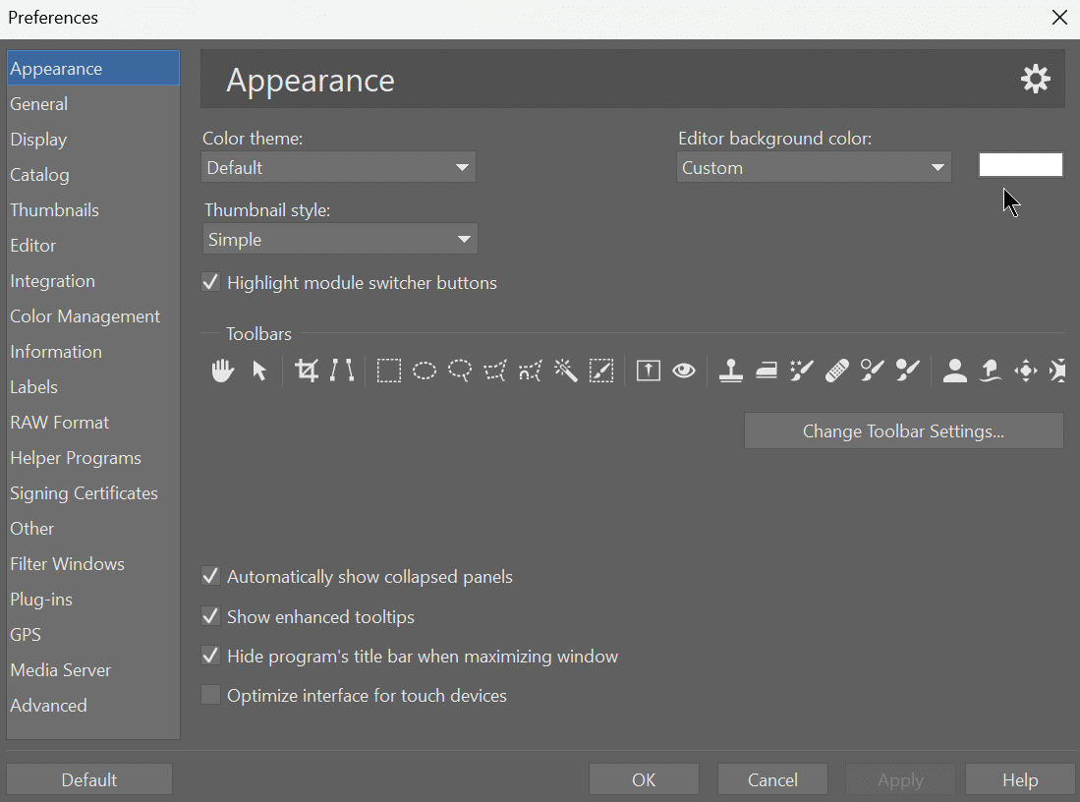
Task: Select the Pan hand tool icon
Action: click(x=222, y=371)
